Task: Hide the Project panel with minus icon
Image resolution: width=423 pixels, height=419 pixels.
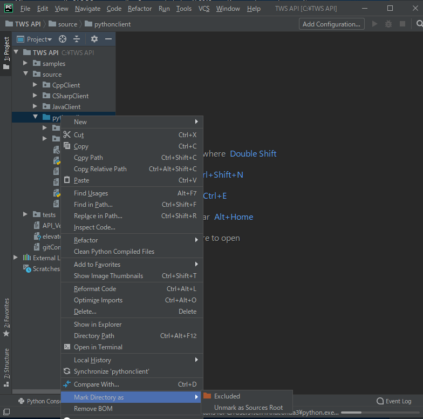Action: (108, 39)
